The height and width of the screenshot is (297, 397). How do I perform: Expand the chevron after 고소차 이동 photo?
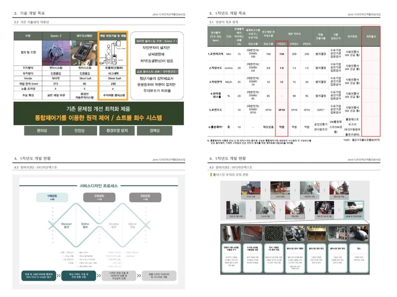coord(265,190)
